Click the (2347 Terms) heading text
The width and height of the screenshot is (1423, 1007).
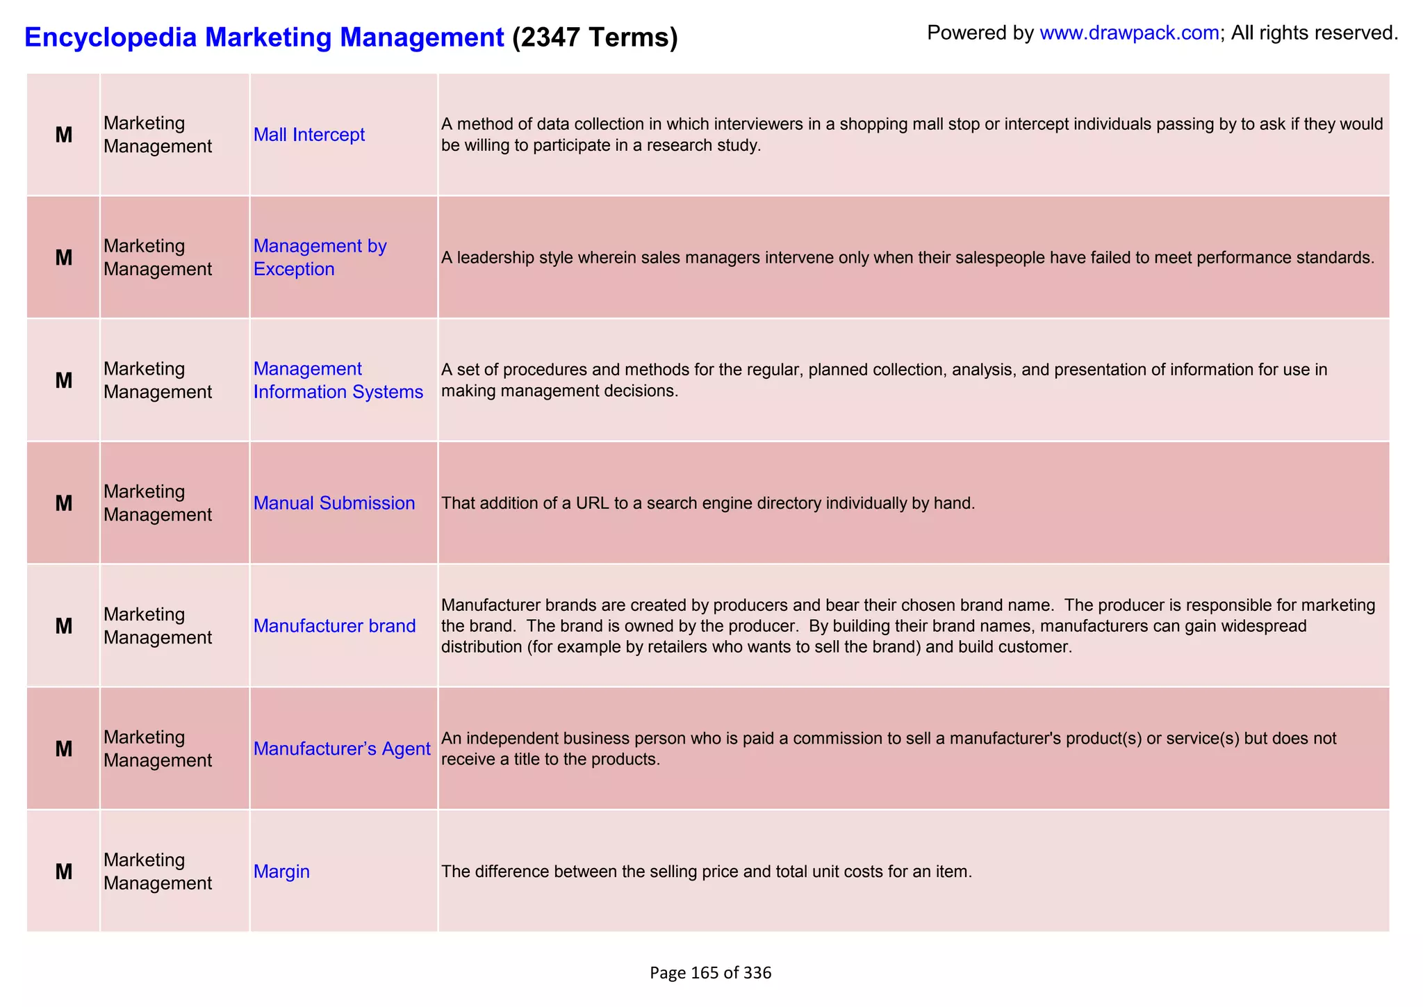tap(595, 37)
